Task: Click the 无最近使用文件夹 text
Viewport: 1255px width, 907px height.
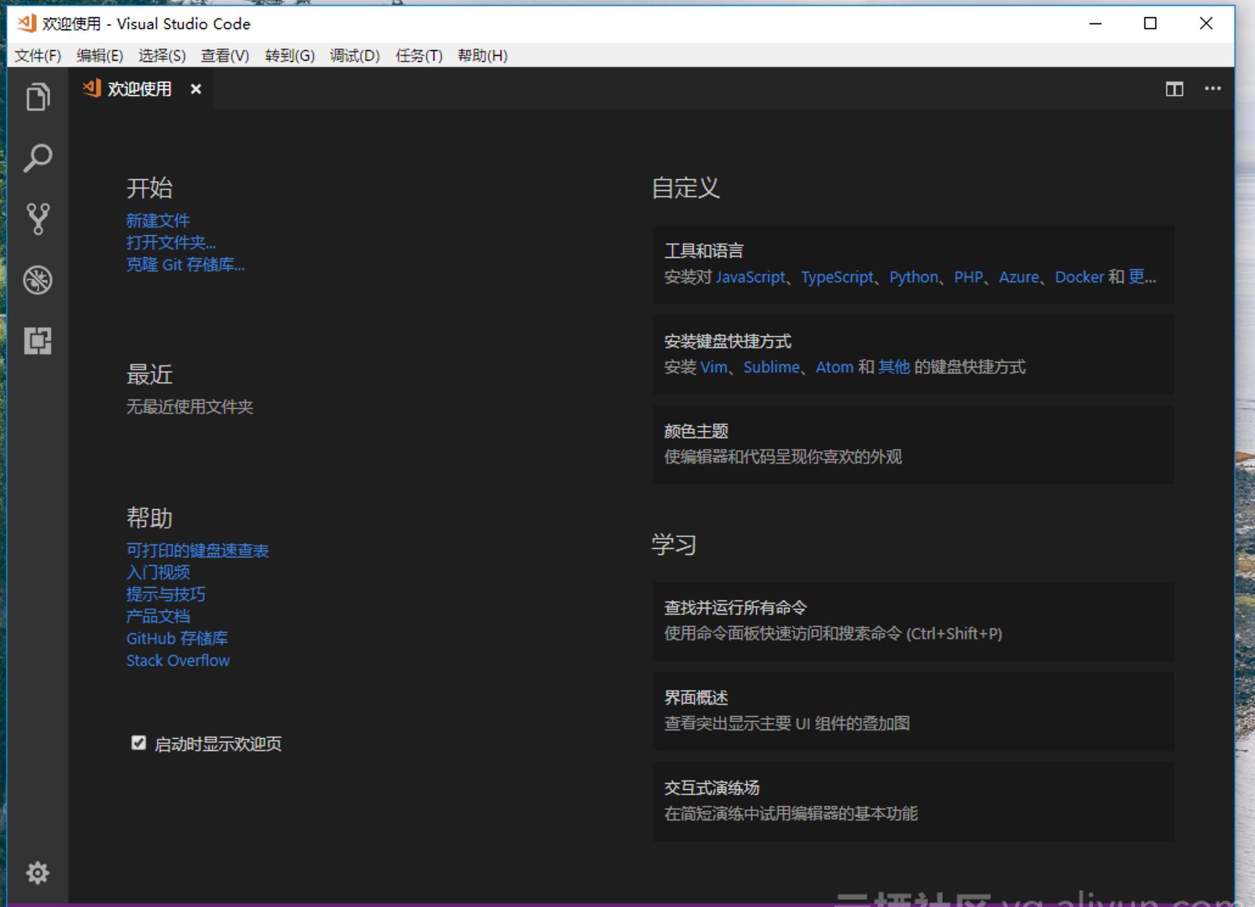Action: click(190, 407)
